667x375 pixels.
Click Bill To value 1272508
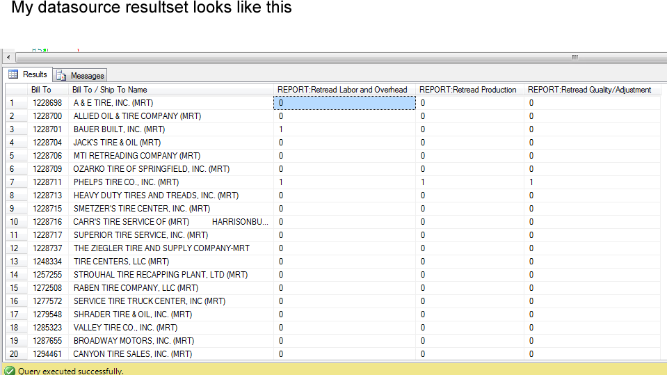pos(47,288)
